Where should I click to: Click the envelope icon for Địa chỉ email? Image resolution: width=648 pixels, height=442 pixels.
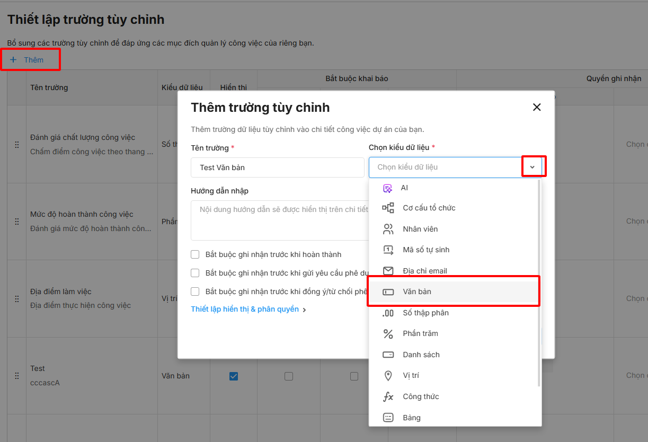point(388,271)
